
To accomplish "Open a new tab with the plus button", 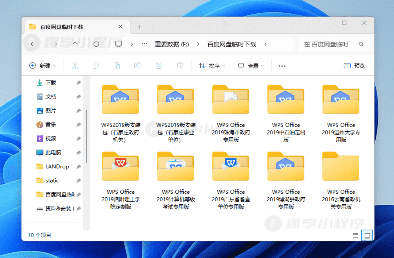I will point(140,27).
